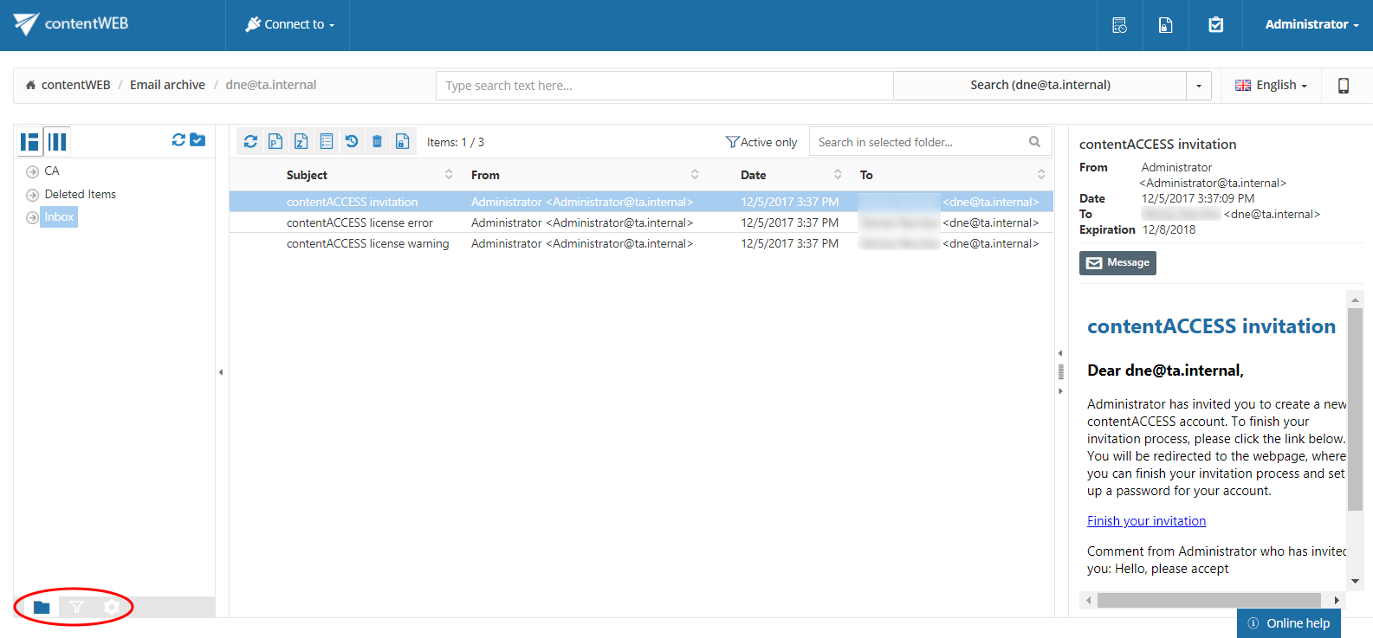Click preview pane splitter upper arrow
Screen dimensions: 1373x638
coord(1060,353)
